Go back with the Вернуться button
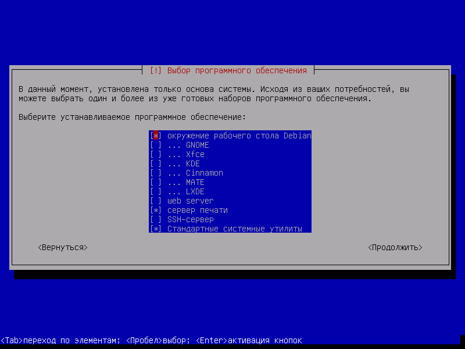This screenshot has width=465, height=349. click(63, 248)
